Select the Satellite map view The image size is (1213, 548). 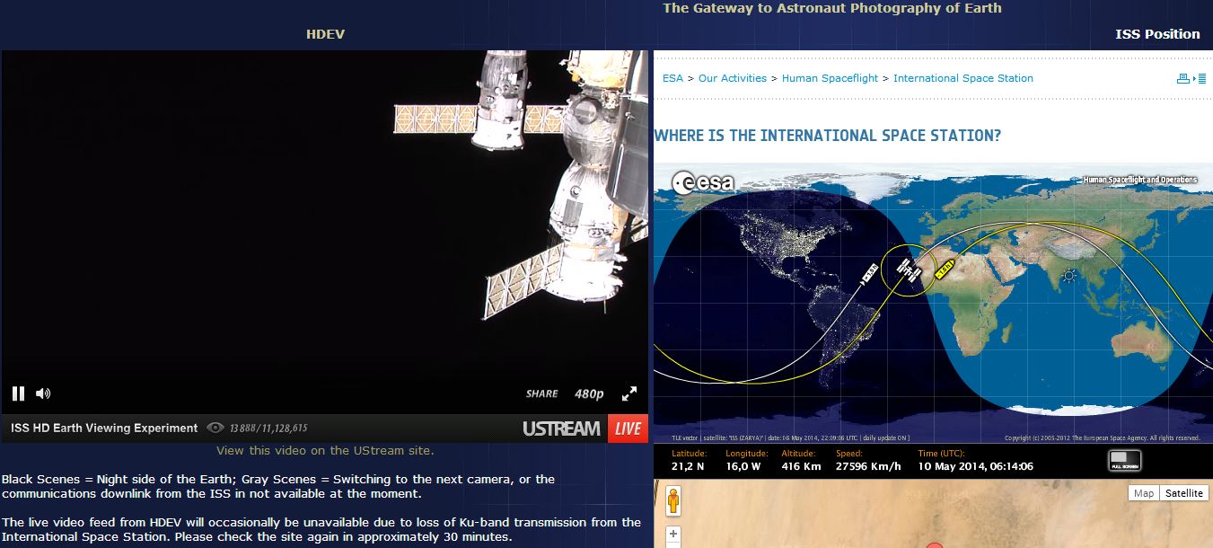1183,493
